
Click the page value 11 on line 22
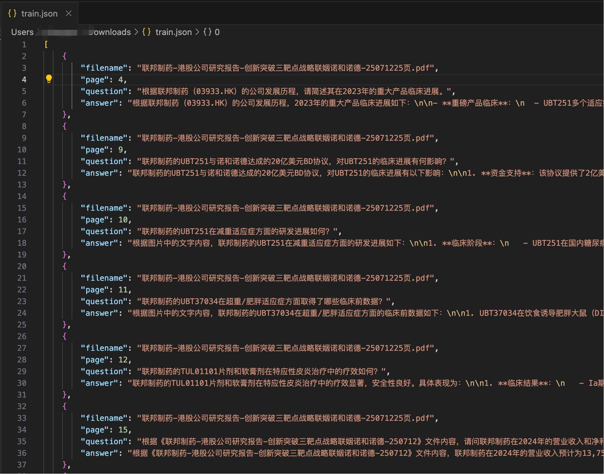click(123, 290)
